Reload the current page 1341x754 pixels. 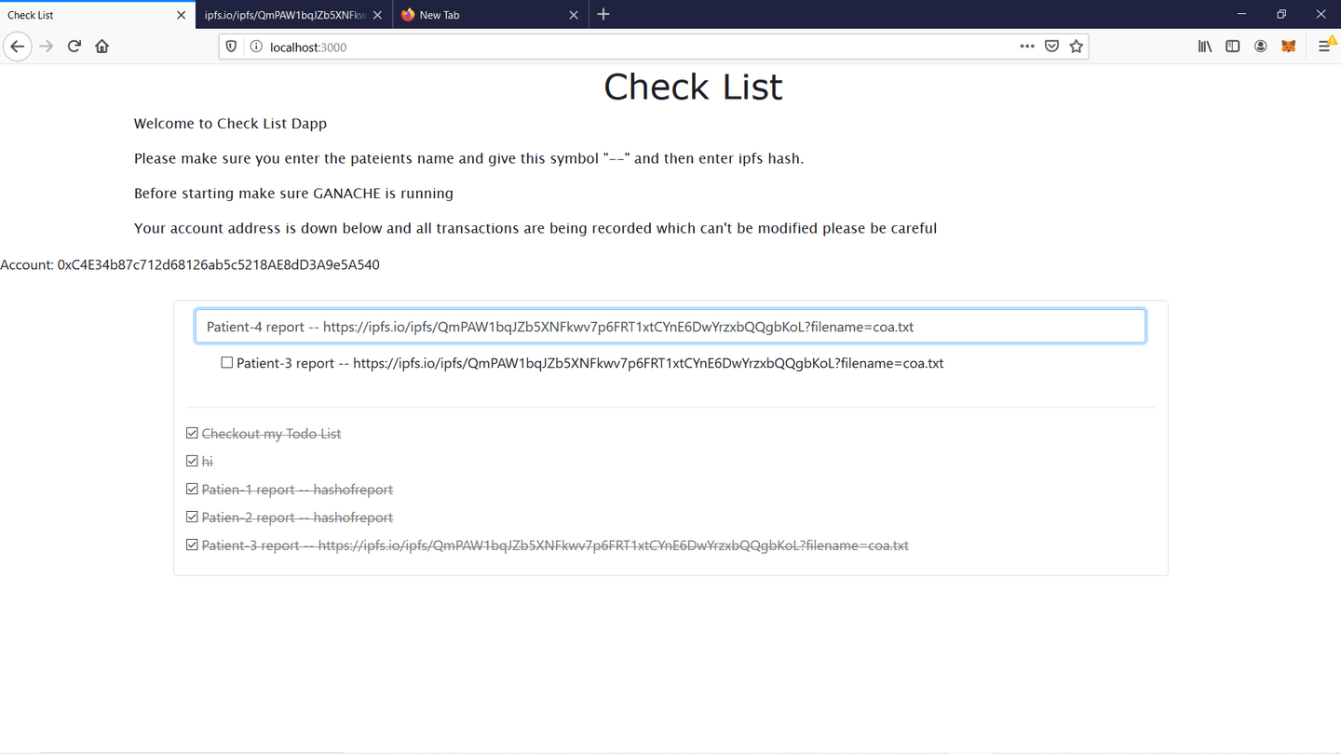pos(74,47)
